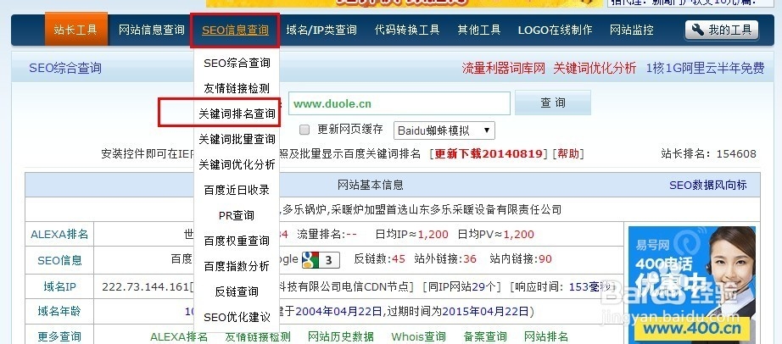This screenshot has width=782, height=344.
Task: Open the 代码转换工具 menu
Action: pyautogui.click(x=407, y=30)
